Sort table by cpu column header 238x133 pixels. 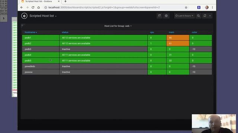[152, 32]
